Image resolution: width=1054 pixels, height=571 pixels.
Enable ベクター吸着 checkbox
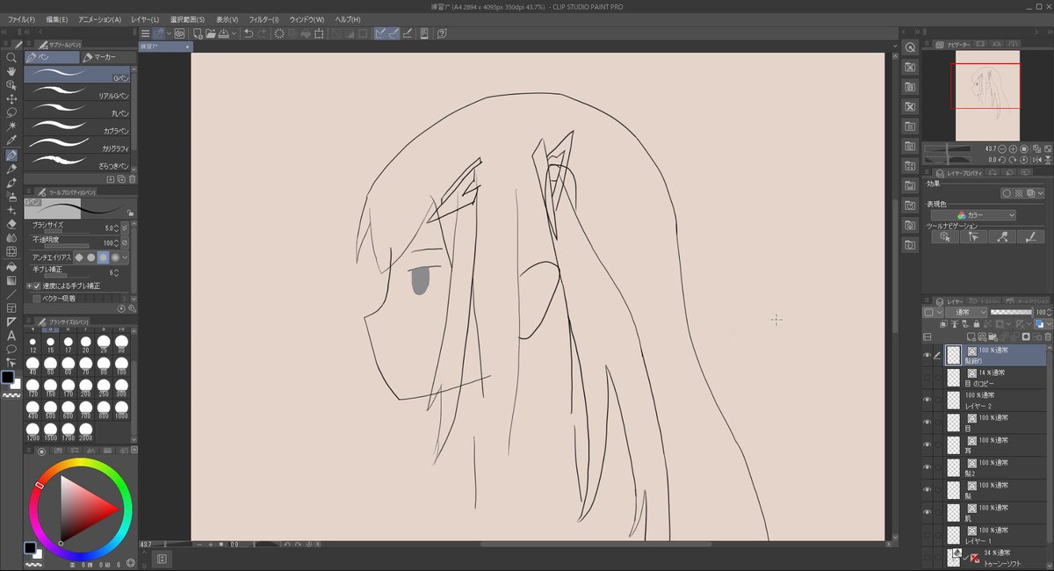click(36, 298)
